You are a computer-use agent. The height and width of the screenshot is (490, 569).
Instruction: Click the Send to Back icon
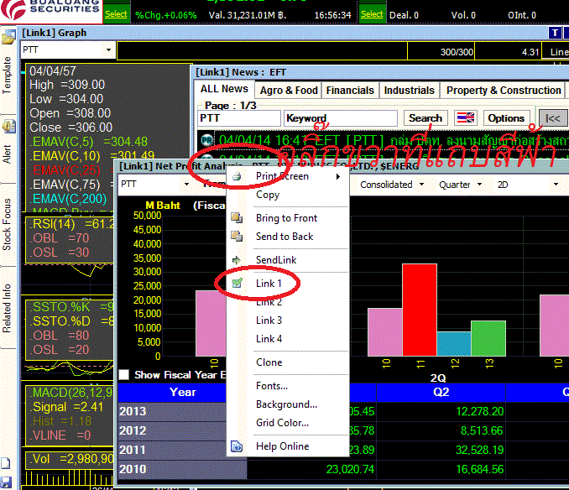[237, 236]
